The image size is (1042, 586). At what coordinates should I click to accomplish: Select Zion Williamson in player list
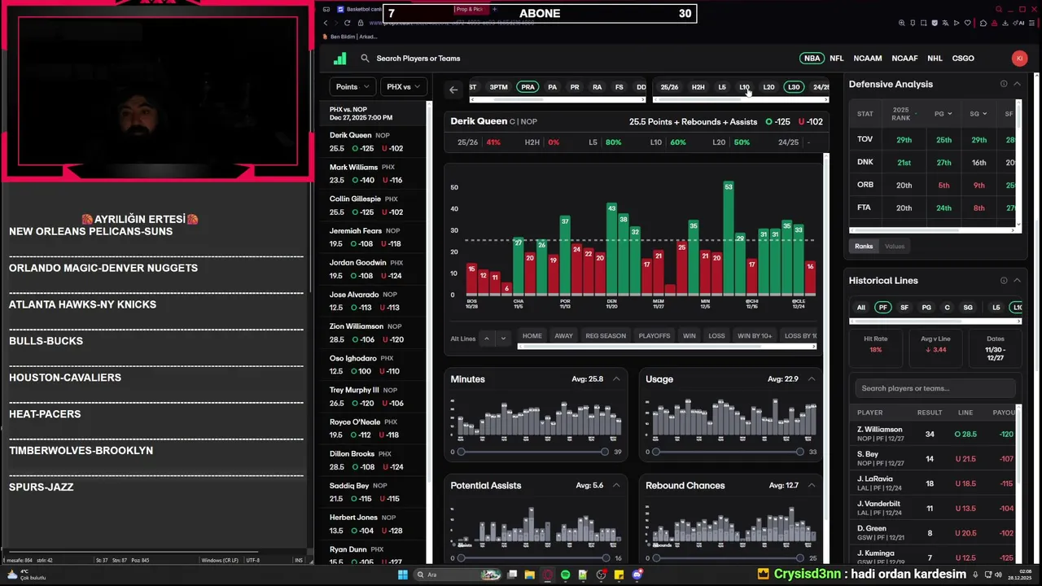(x=373, y=333)
